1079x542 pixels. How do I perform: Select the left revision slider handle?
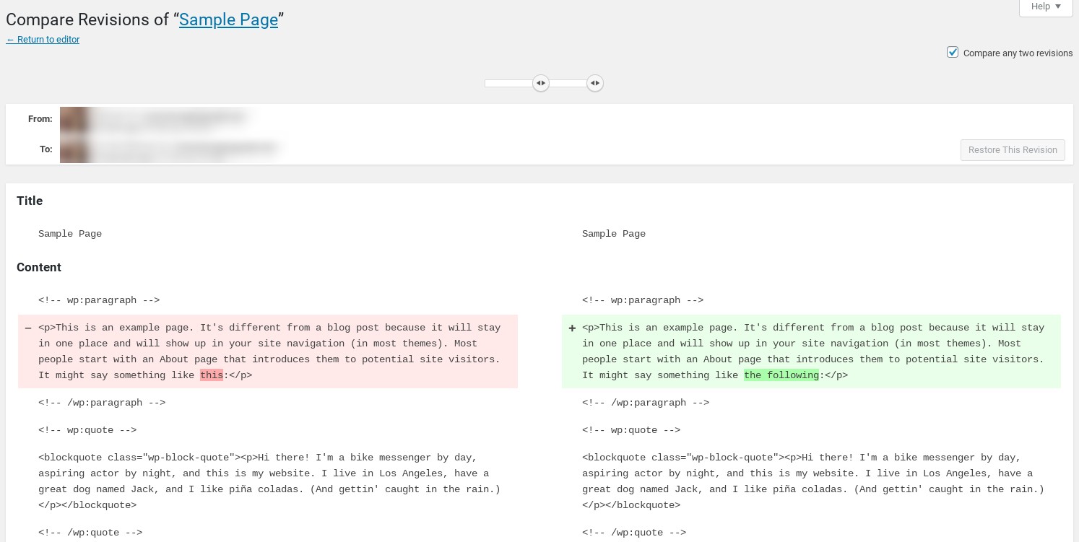click(x=541, y=83)
